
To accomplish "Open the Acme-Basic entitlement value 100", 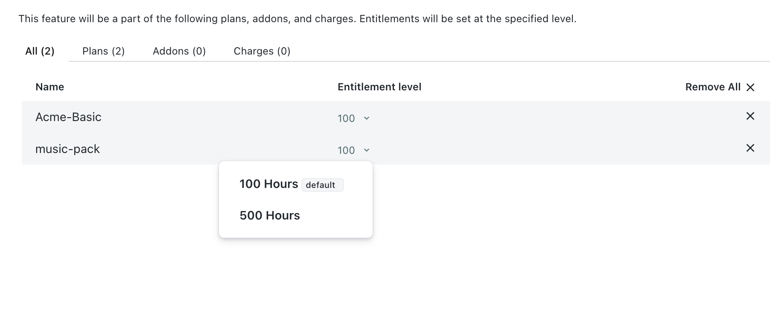I will tap(346, 118).
